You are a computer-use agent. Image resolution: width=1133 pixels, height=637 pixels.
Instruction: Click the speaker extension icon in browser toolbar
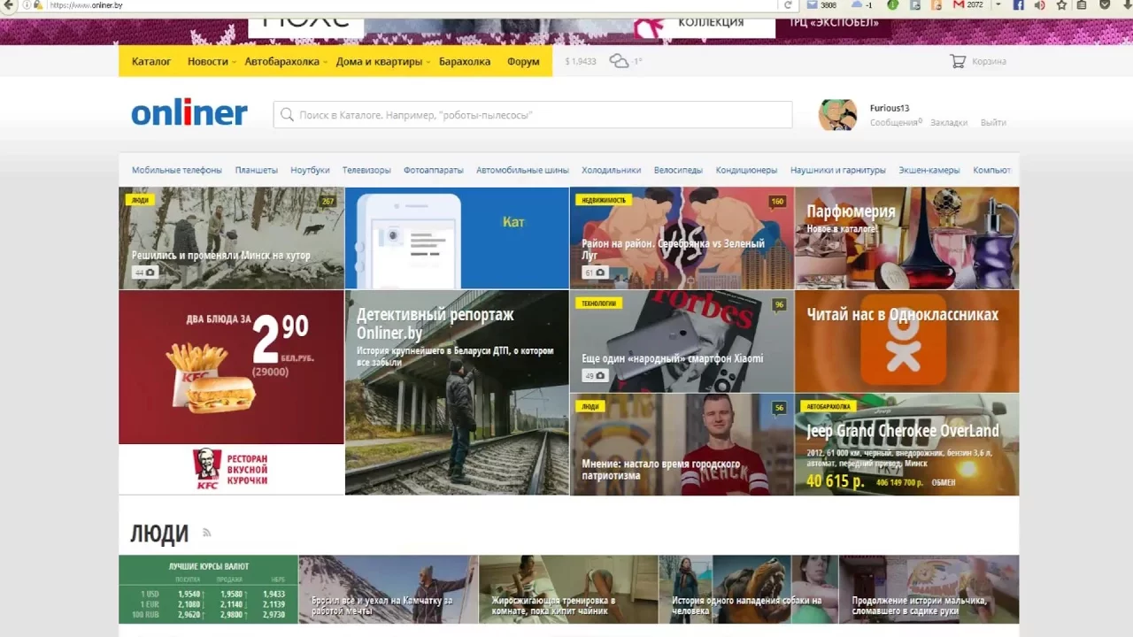pyautogui.click(x=1040, y=5)
